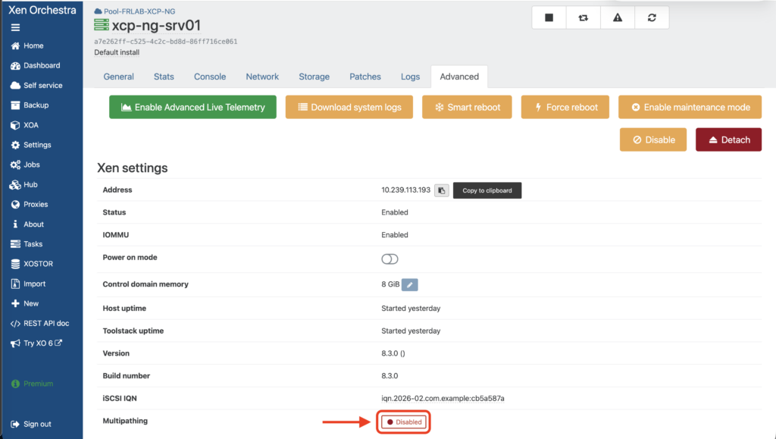Open XOSTOR in the sidebar

coord(38,264)
